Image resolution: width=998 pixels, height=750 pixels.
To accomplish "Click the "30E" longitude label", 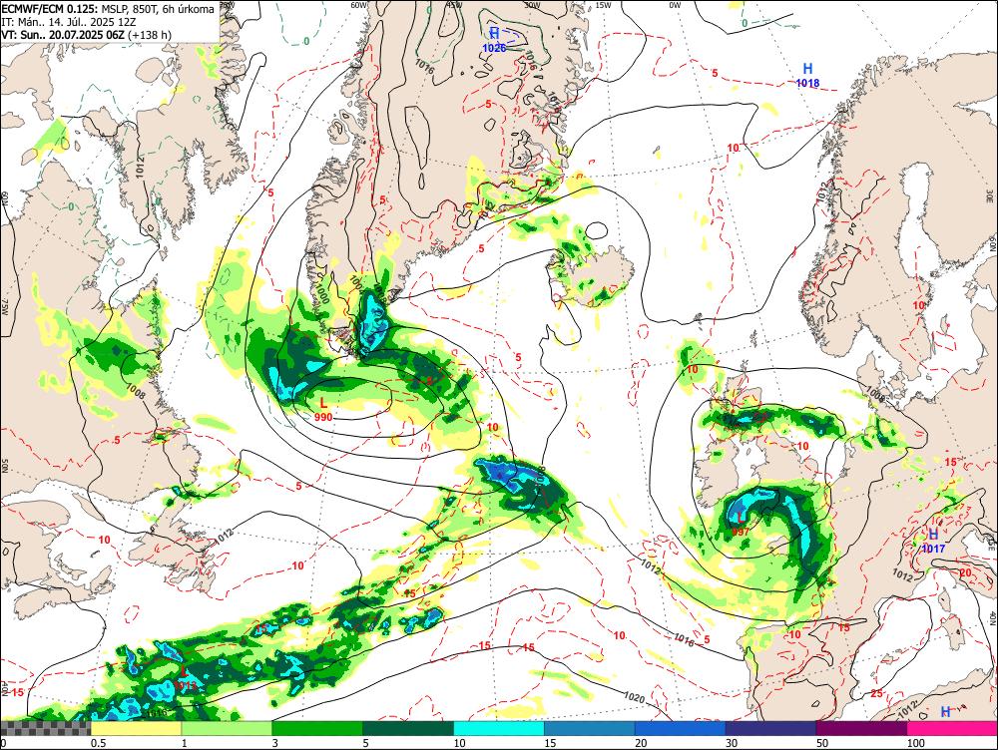I will pos(990,197).
